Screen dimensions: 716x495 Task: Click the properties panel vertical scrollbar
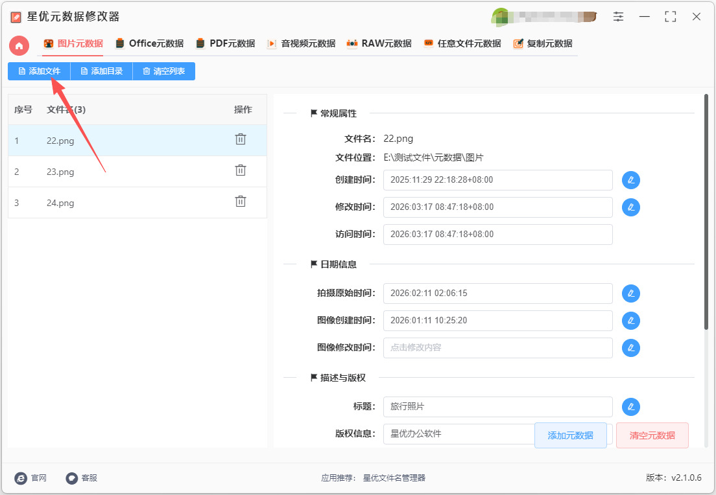tap(706, 213)
